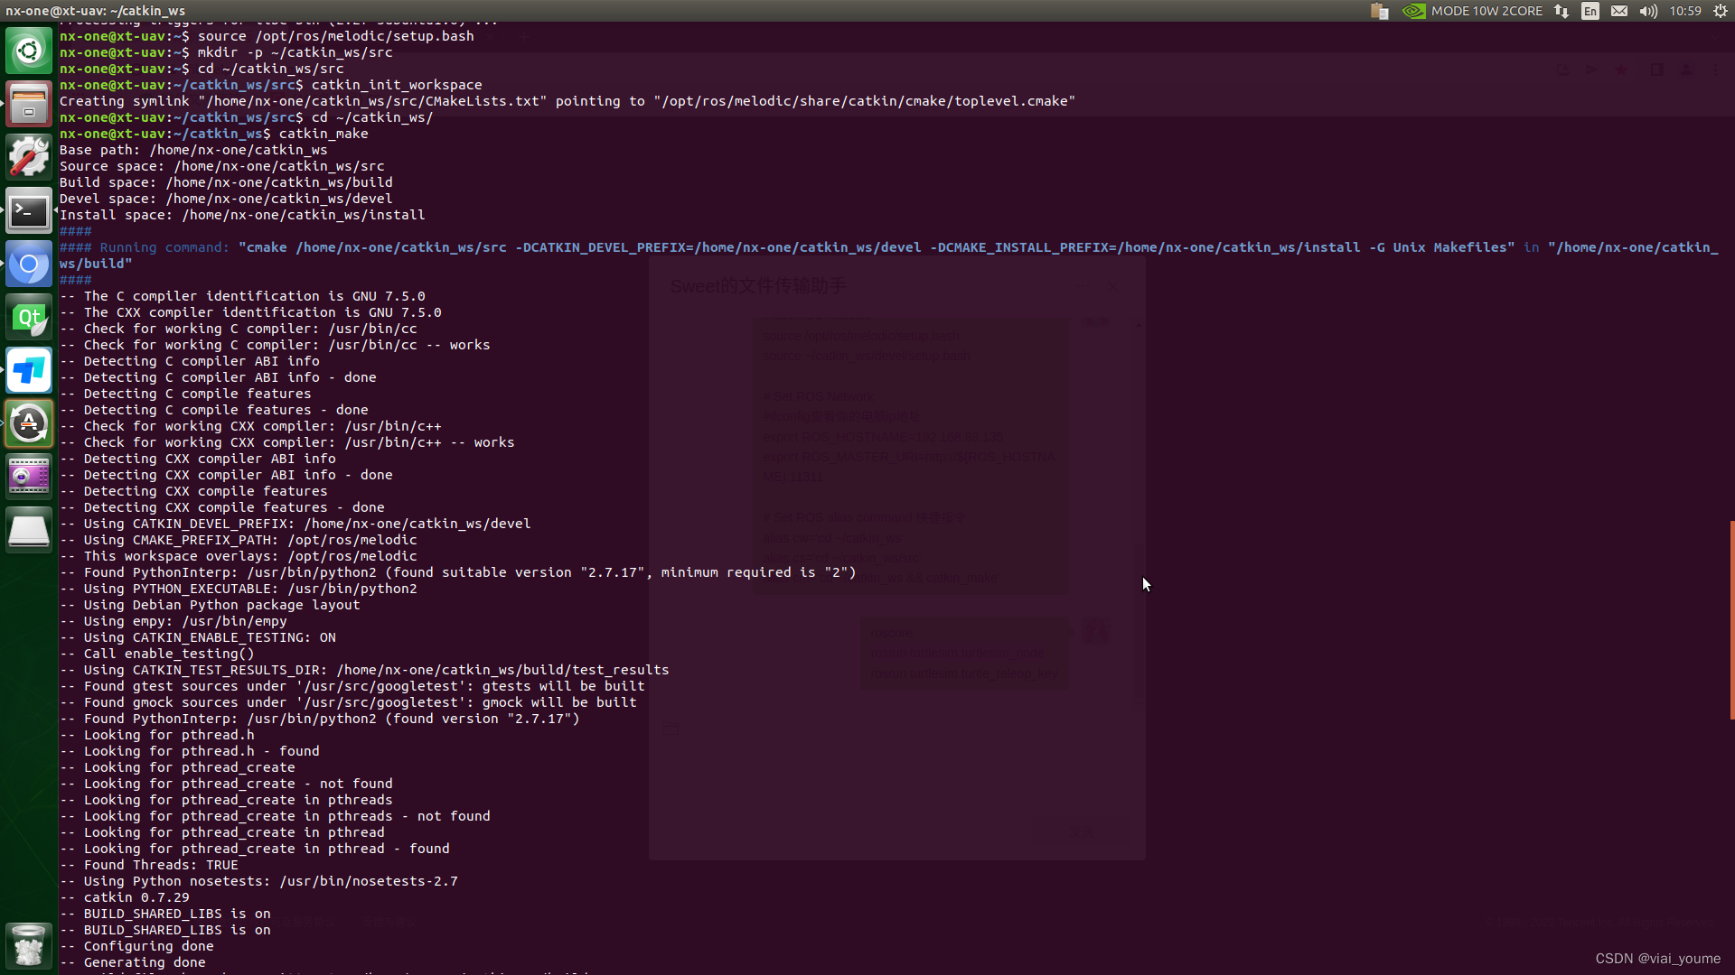The height and width of the screenshot is (975, 1735).
Task: Click 'The C compiler identification is GNU 7.5.0'
Action: [242, 296]
